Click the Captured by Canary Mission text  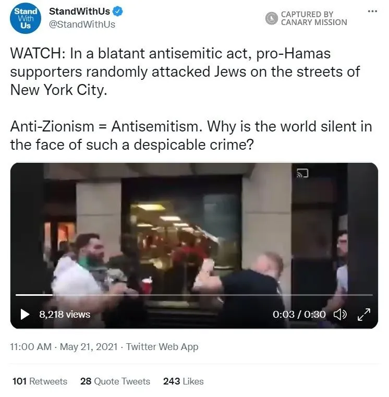314,18
